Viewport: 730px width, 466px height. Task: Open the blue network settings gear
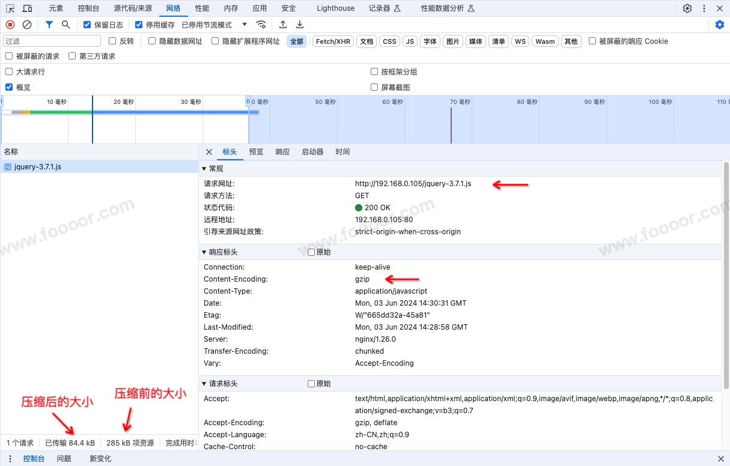tap(720, 25)
